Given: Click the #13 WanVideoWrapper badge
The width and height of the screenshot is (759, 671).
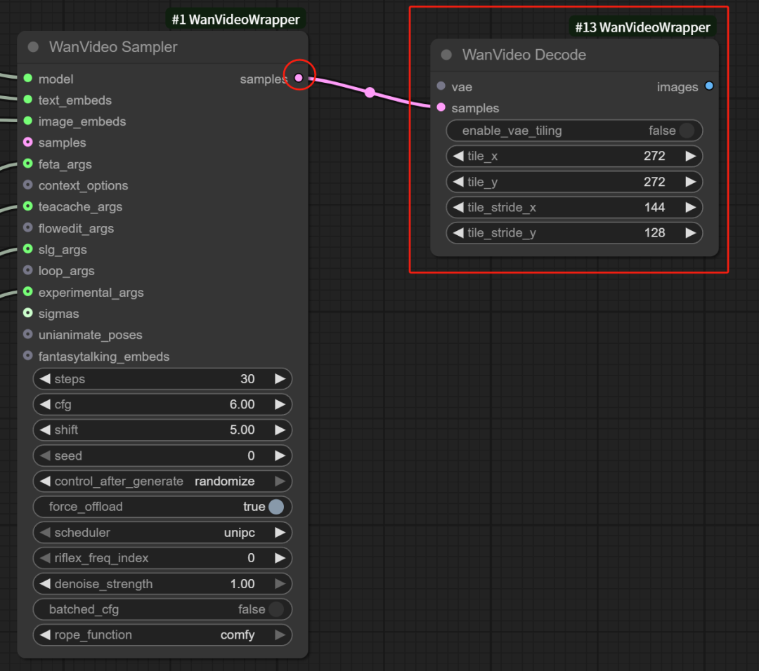Looking at the screenshot, I should (x=642, y=27).
